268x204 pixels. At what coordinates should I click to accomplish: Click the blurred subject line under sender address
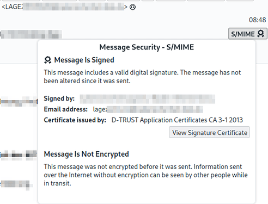tap(31, 34)
